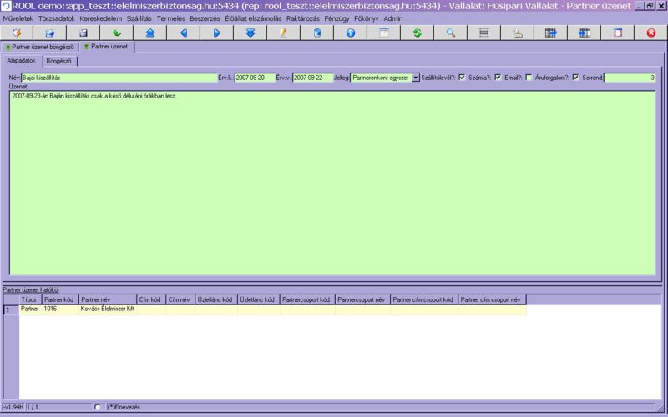Click the Név input field
The width and height of the screenshot is (668, 417).
pos(119,78)
